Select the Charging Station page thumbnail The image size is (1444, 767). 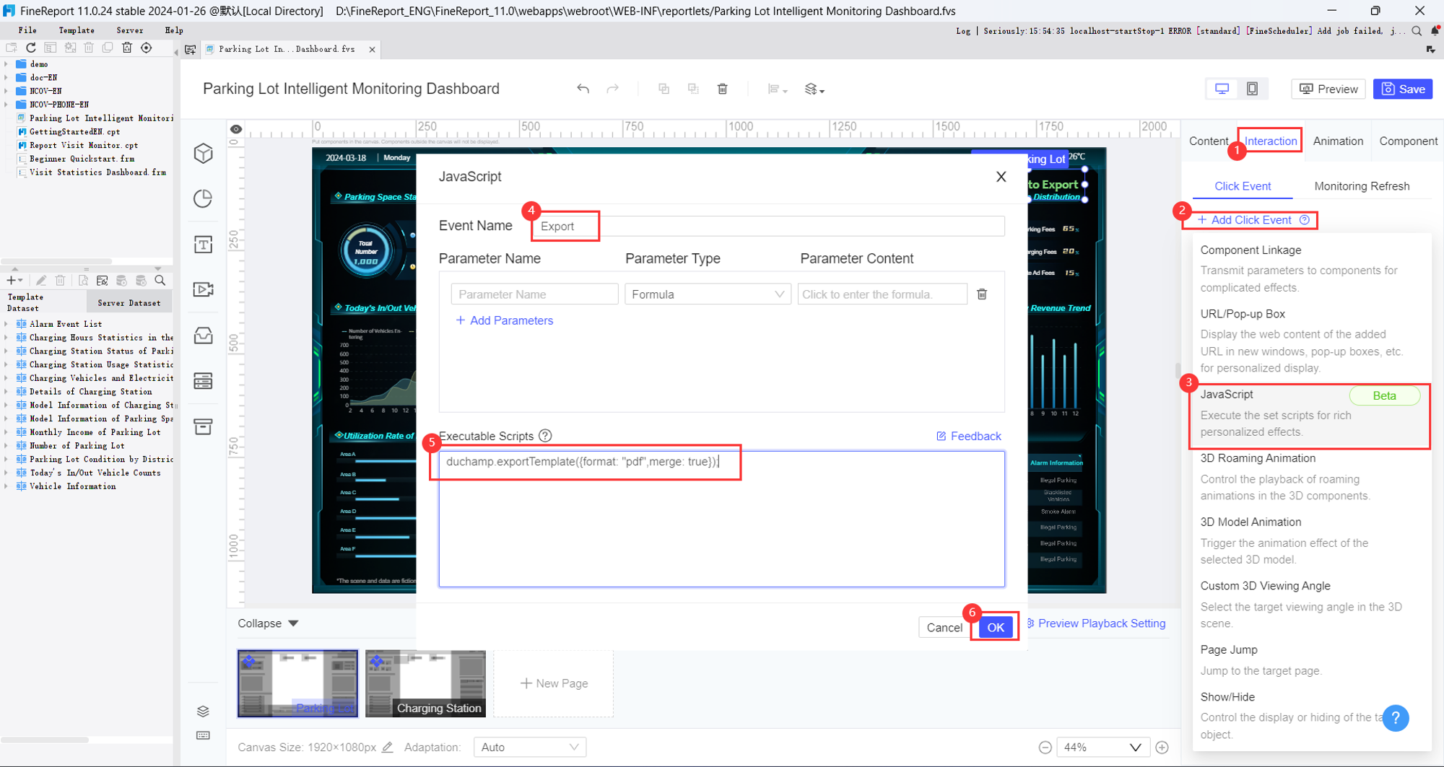tap(425, 683)
